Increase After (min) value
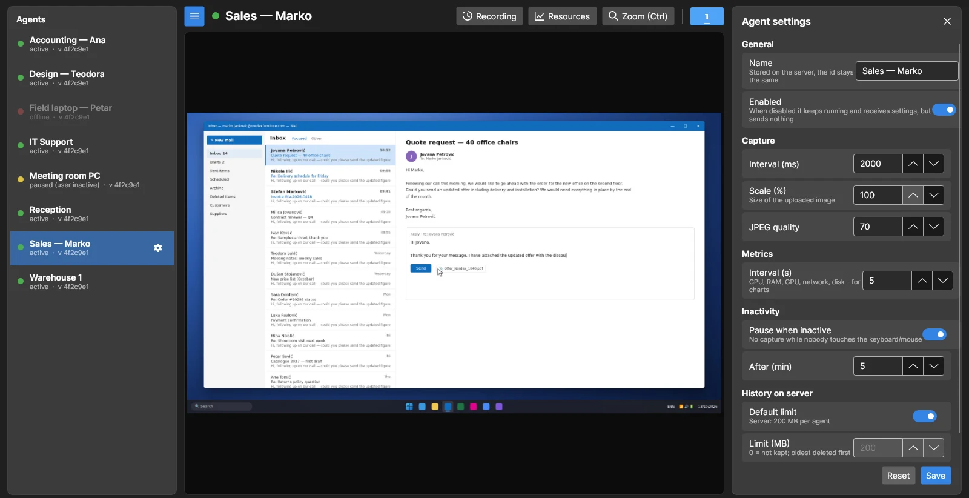This screenshot has width=969, height=498. pyautogui.click(x=913, y=366)
